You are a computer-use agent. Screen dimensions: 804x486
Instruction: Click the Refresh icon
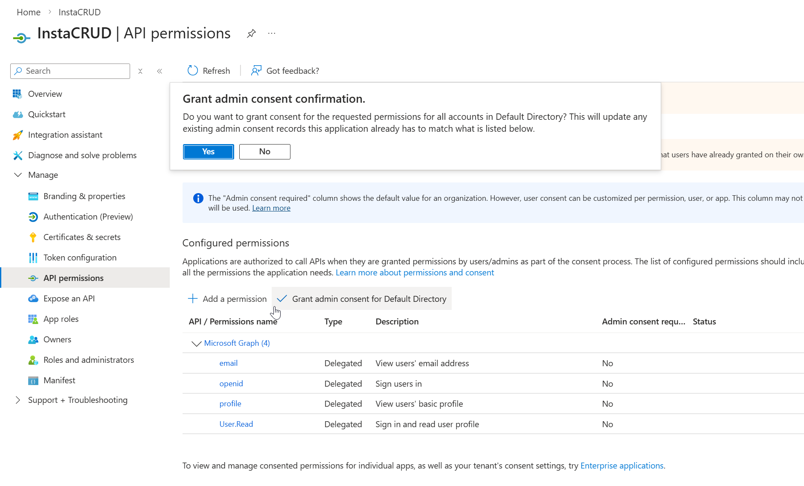click(x=192, y=70)
